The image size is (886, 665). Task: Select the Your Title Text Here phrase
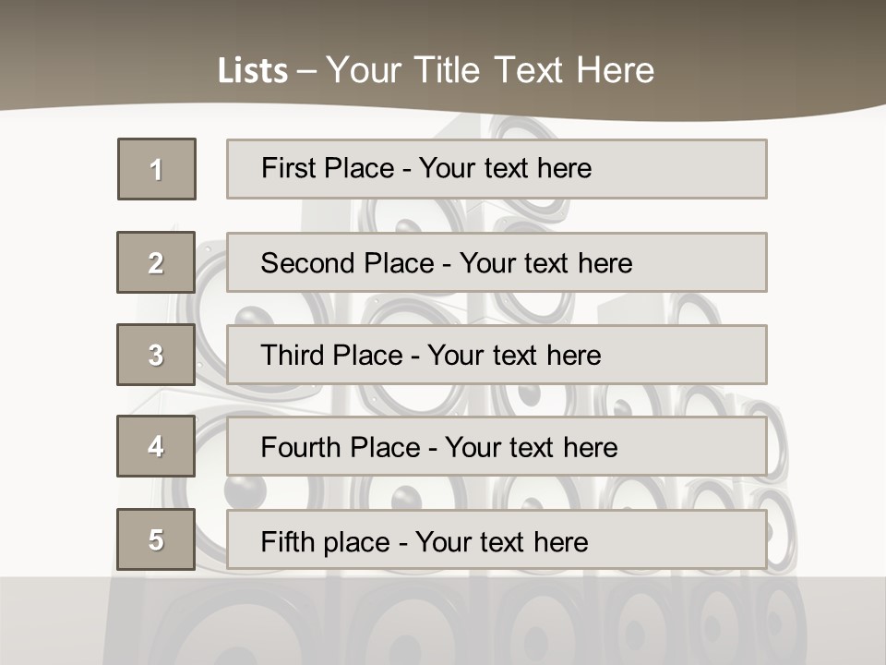click(x=490, y=70)
